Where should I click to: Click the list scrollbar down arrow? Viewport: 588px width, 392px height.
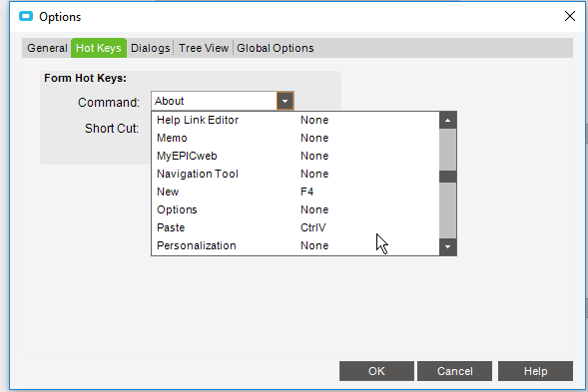(448, 247)
